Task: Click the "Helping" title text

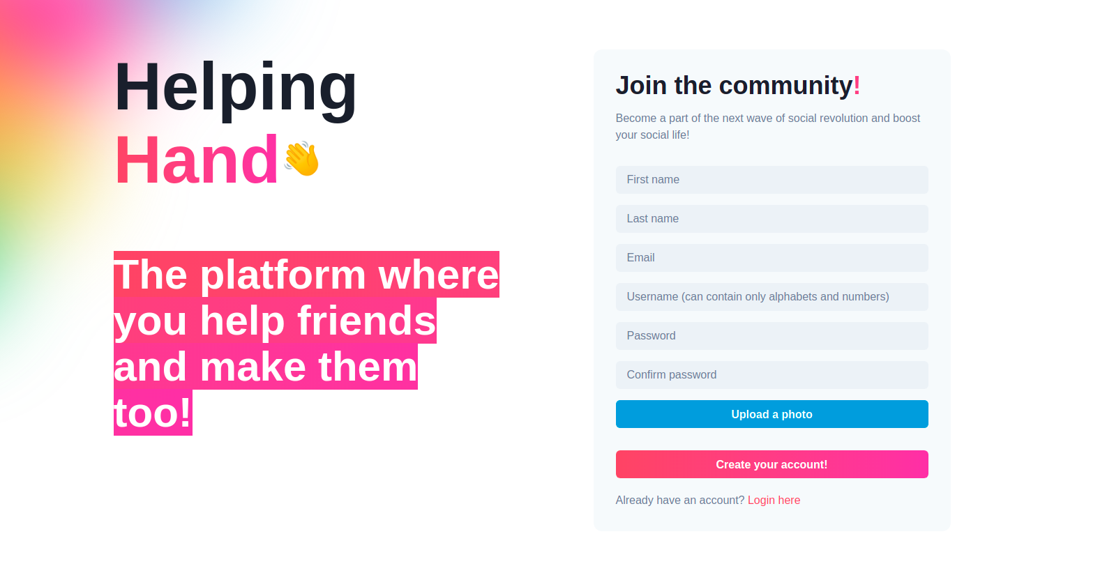Action: [x=236, y=87]
